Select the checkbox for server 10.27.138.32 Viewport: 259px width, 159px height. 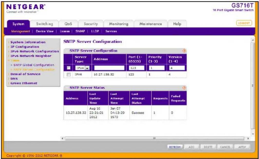(x=69, y=75)
